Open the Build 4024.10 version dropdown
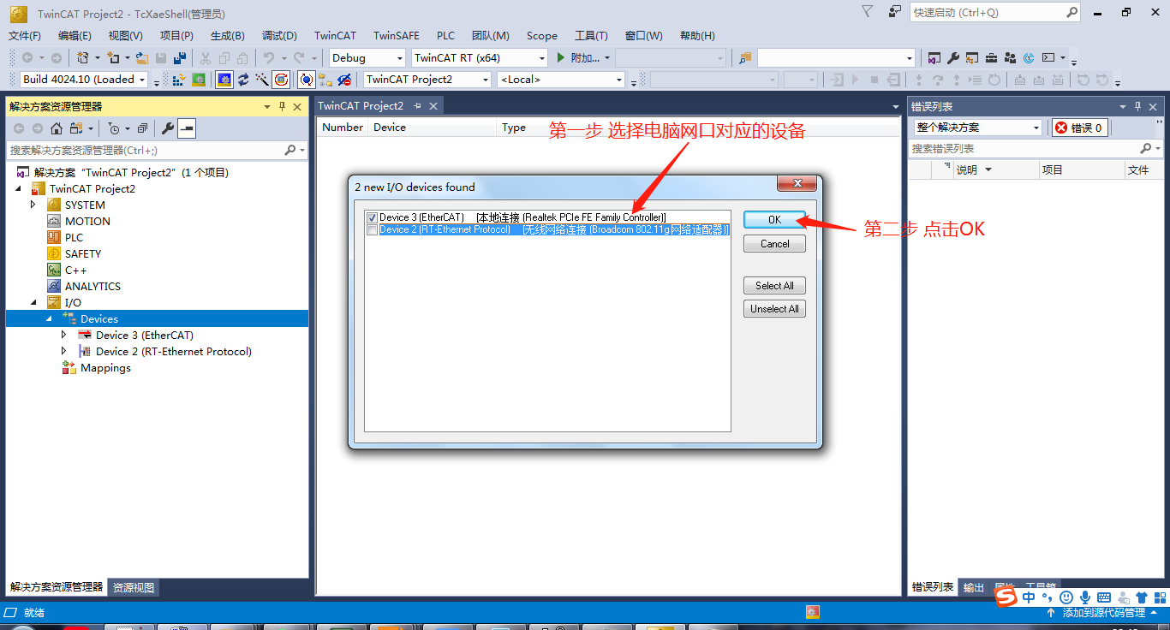Viewport: 1170px width, 630px height. click(84, 80)
